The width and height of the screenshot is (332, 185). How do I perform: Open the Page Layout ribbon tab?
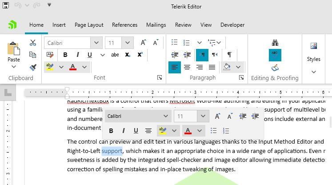[x=89, y=25]
